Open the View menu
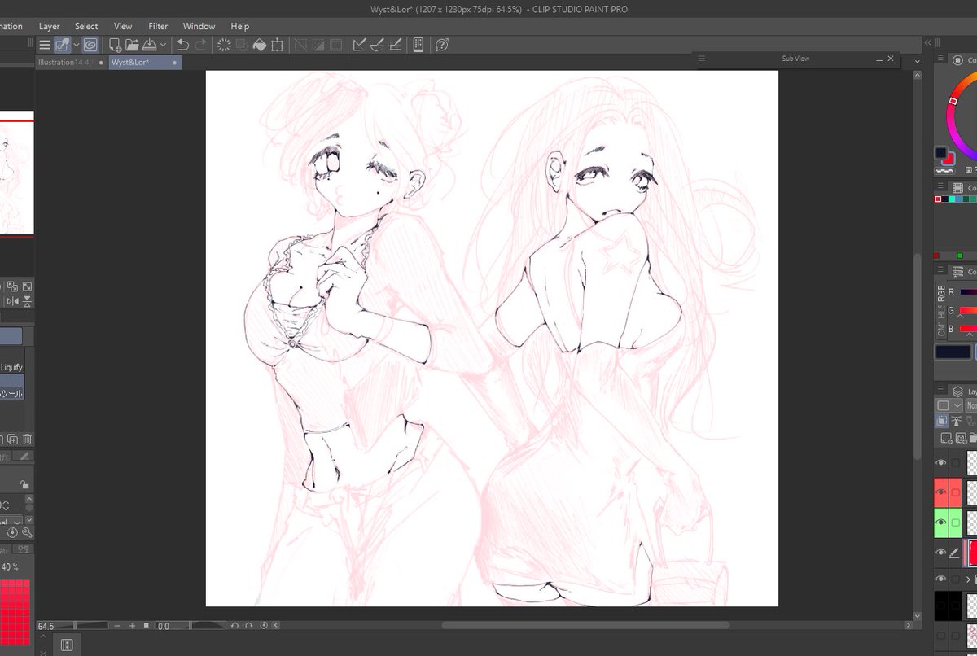This screenshot has width=977, height=656. pos(123,26)
